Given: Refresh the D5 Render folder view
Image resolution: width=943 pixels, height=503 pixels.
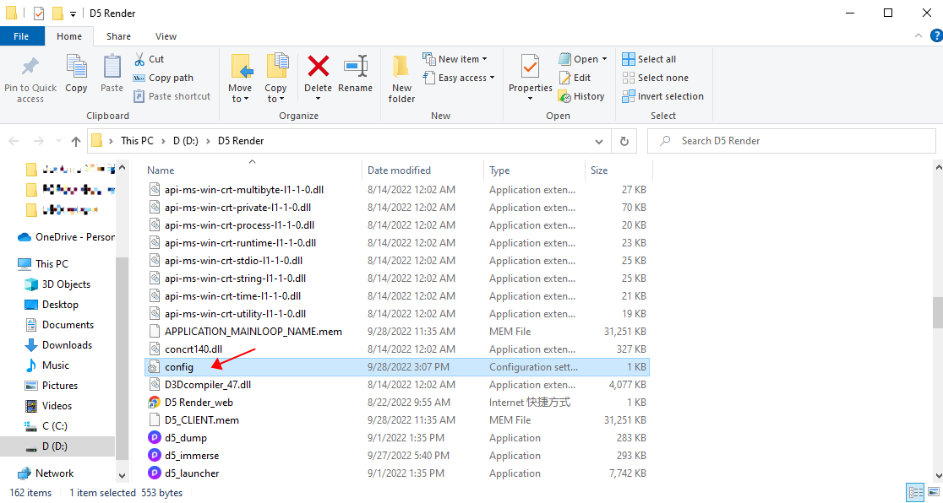Looking at the screenshot, I should coord(623,141).
